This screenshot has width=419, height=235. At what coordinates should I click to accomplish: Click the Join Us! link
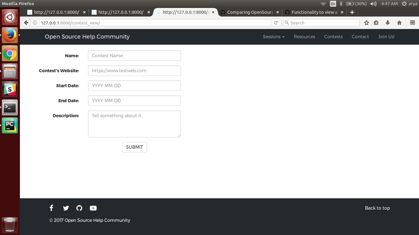click(386, 37)
